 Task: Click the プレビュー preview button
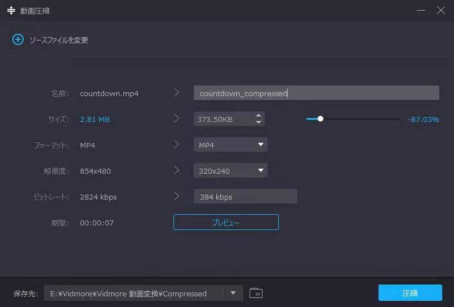coord(226,223)
